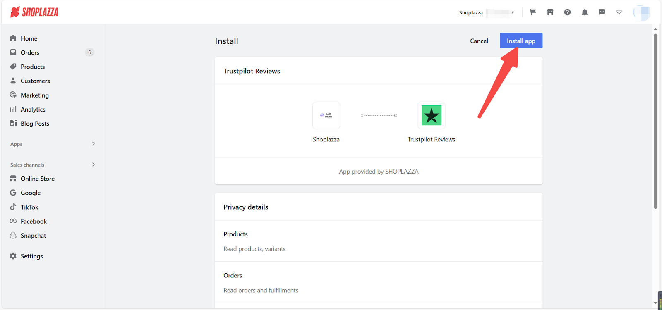Click the Orders count badge 6
The image size is (662, 310).
coord(90,52)
